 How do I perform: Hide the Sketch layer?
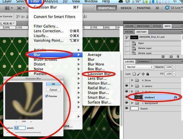pos(127,108)
